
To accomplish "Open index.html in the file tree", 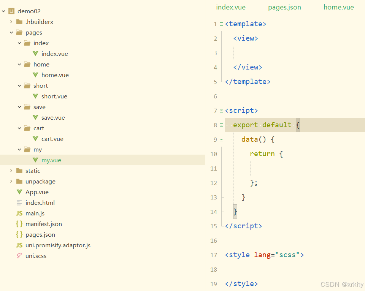I will pos(40,202).
